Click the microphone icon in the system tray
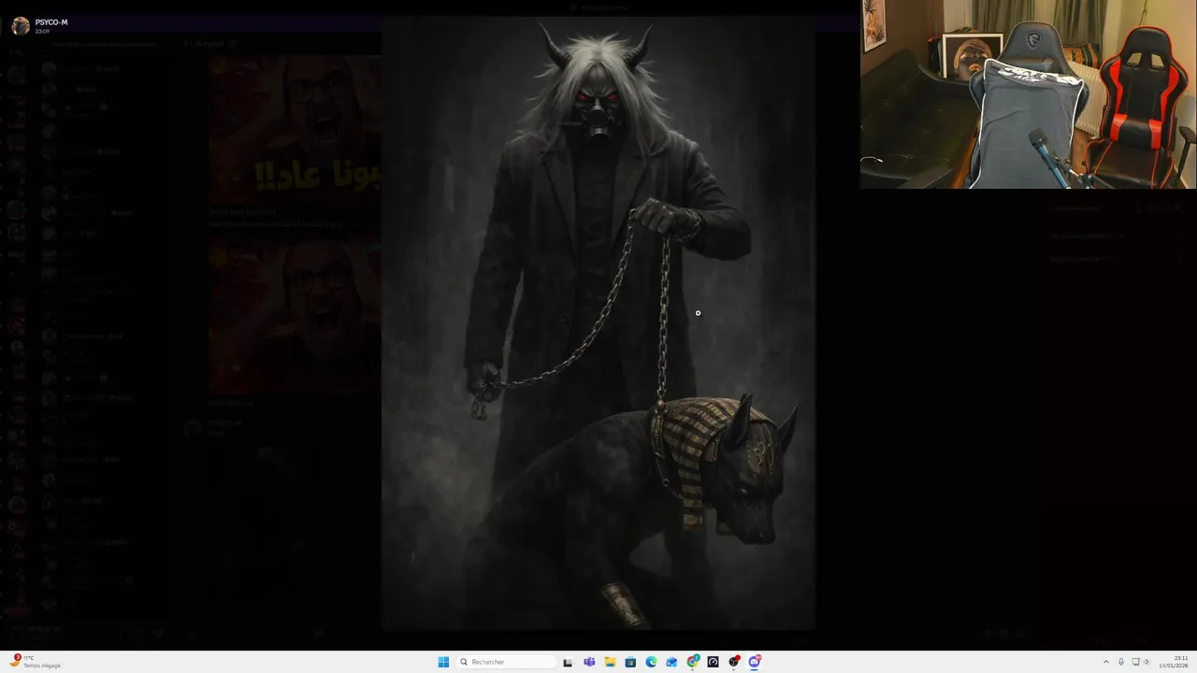This screenshot has height=673, width=1197. (x=1121, y=662)
